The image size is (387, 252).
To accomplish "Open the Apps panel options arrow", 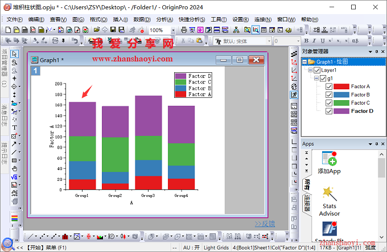I will (x=370, y=144).
